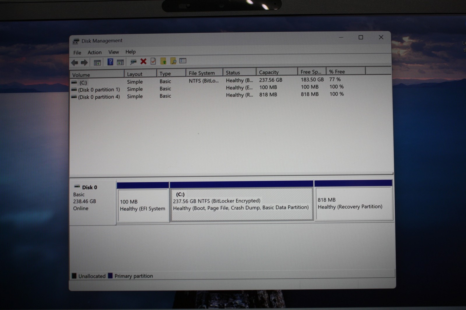Click the Healthy (B... status cell
This screenshot has height=310, width=466.
[x=239, y=80]
